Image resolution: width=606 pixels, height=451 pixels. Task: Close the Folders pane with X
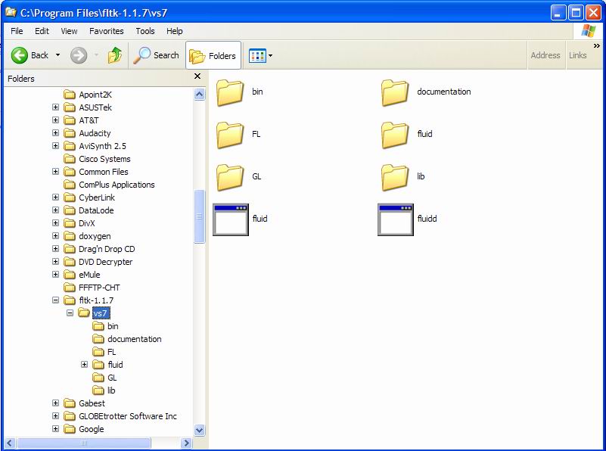tap(197, 76)
